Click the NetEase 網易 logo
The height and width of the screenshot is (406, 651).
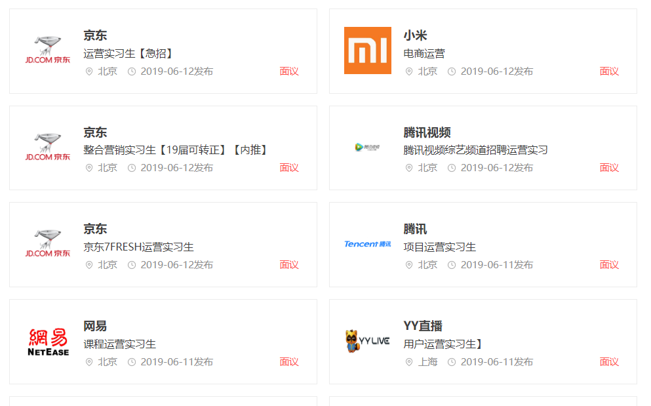(48, 342)
